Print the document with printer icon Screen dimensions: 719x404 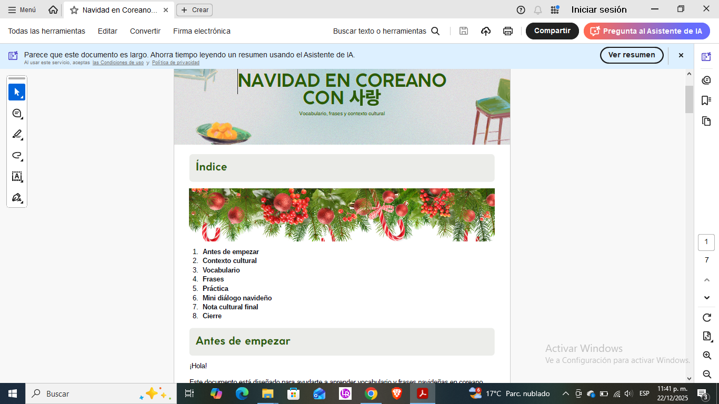click(508, 31)
